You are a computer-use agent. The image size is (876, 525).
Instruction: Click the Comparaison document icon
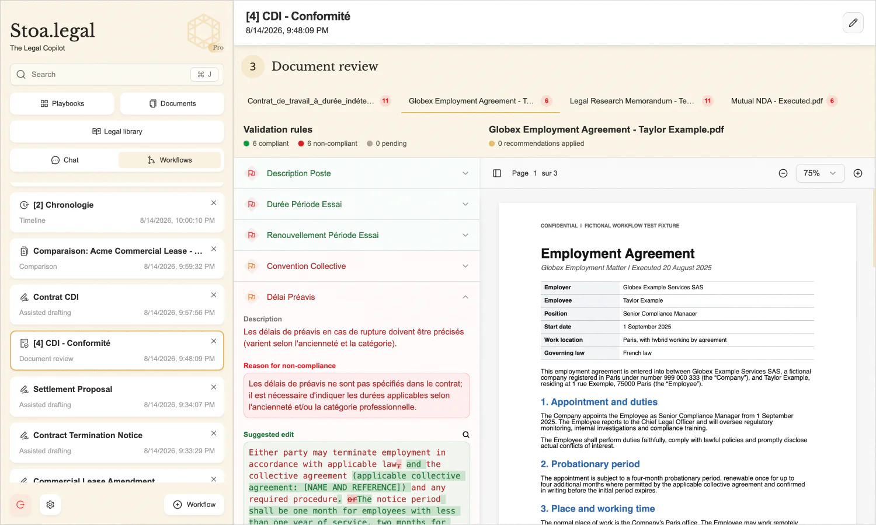coord(24,251)
